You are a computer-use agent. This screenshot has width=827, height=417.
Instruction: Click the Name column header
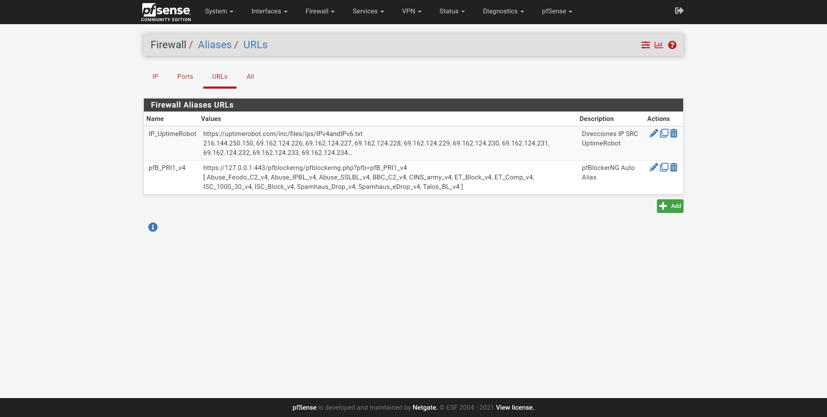point(155,119)
